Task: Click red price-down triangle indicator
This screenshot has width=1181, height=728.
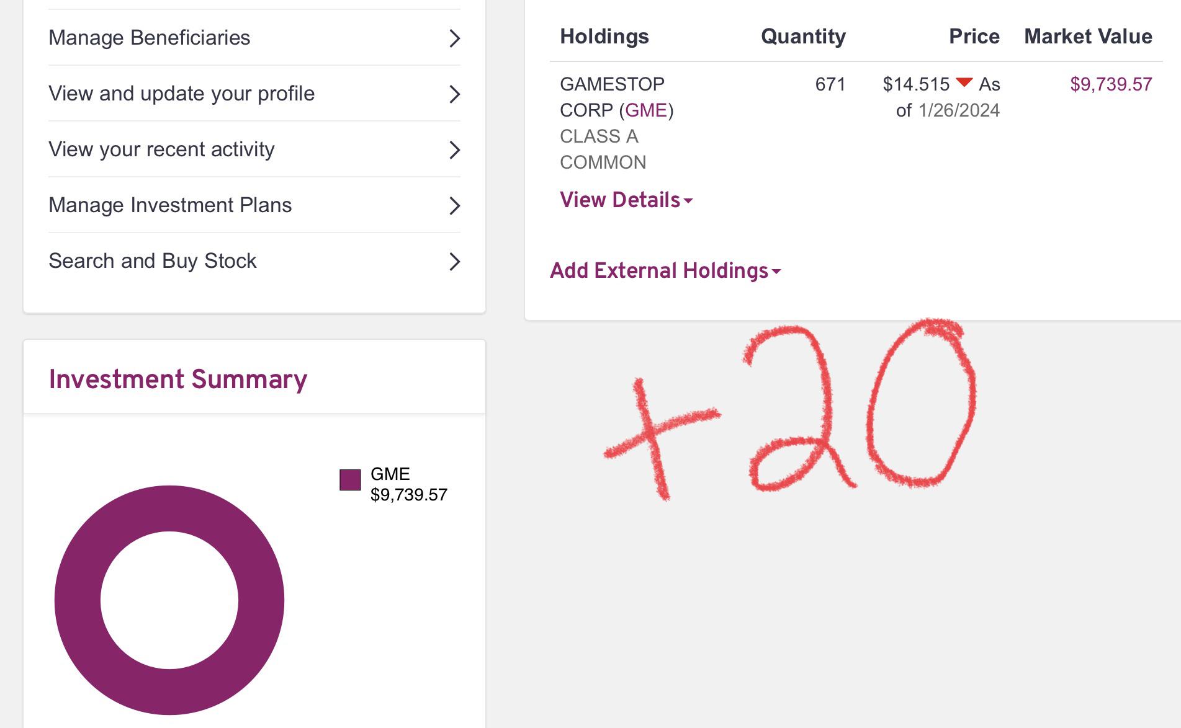Action: [964, 82]
